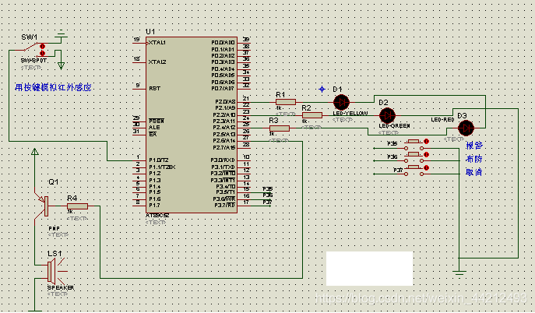Toggle SW1 switch lower red actuator
Screen dimensions: 535x313
pyautogui.click(x=42, y=53)
